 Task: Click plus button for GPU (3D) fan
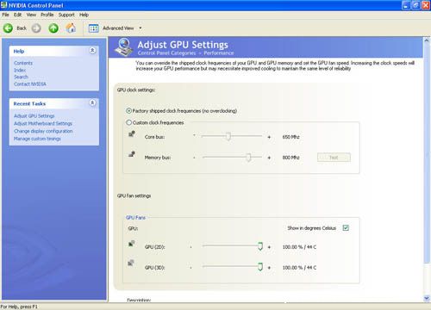pos(269,268)
